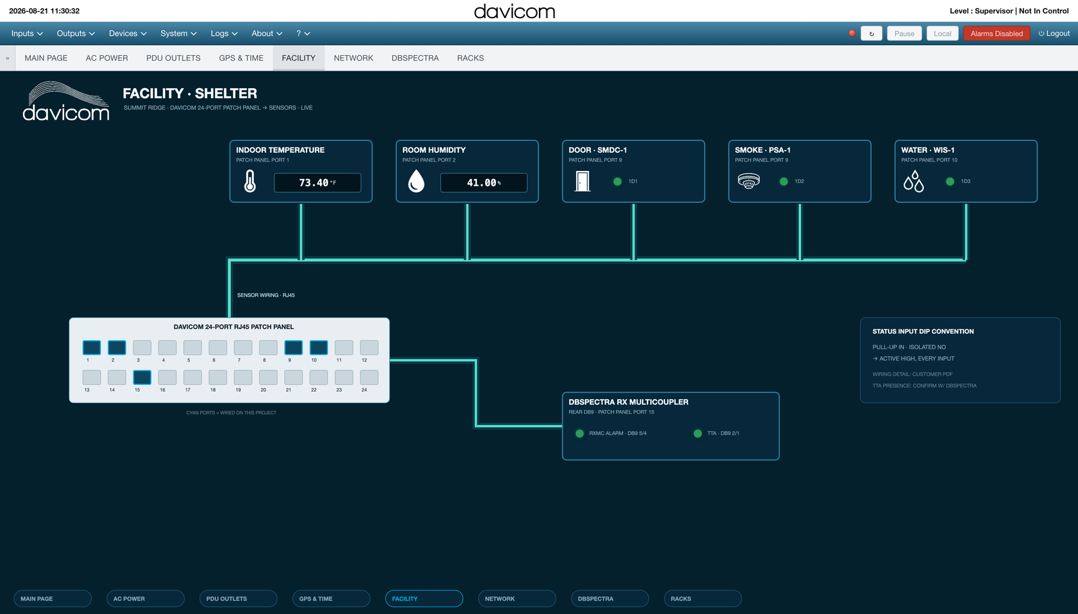This screenshot has height=614, width=1078.
Task: Switch to the GPS & TIME tab
Action: (241, 58)
